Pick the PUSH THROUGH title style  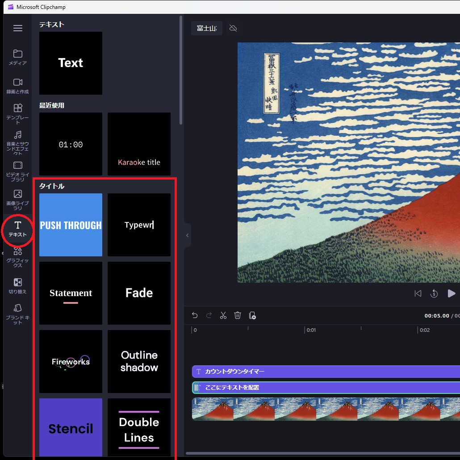pos(71,225)
